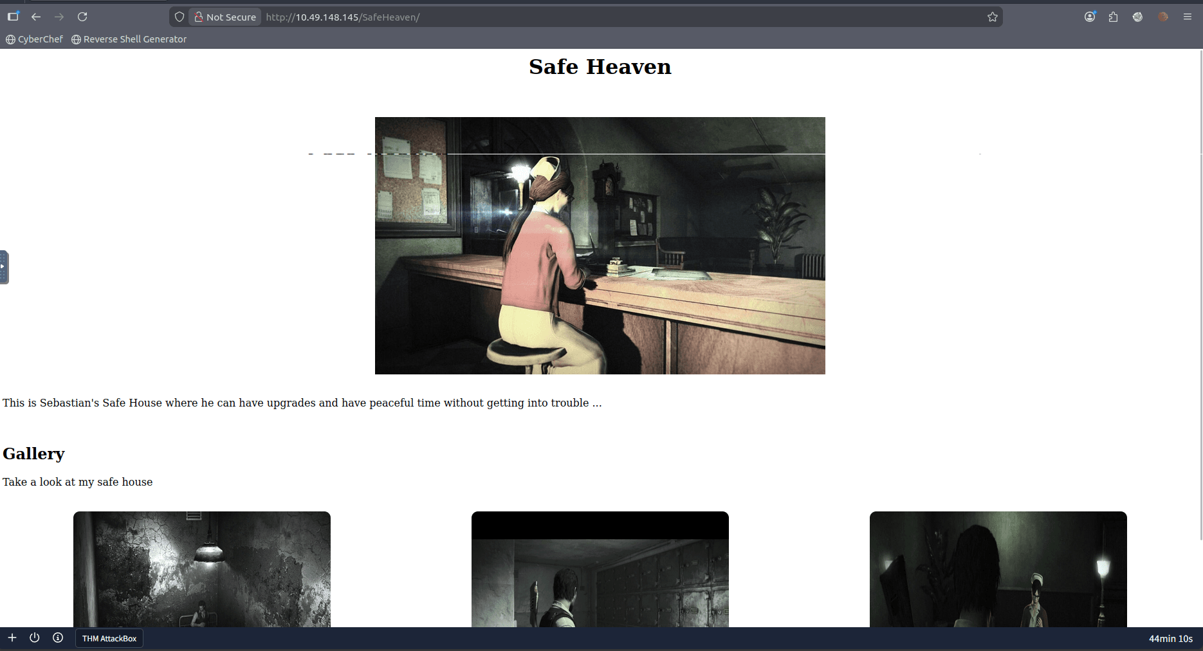
Task: Click the gallery thumbnail with hanging lamp
Action: click(202, 569)
